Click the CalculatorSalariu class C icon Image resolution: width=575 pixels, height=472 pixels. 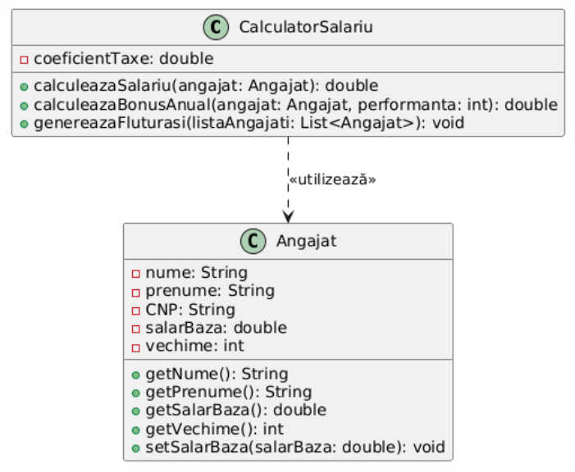tap(216, 28)
